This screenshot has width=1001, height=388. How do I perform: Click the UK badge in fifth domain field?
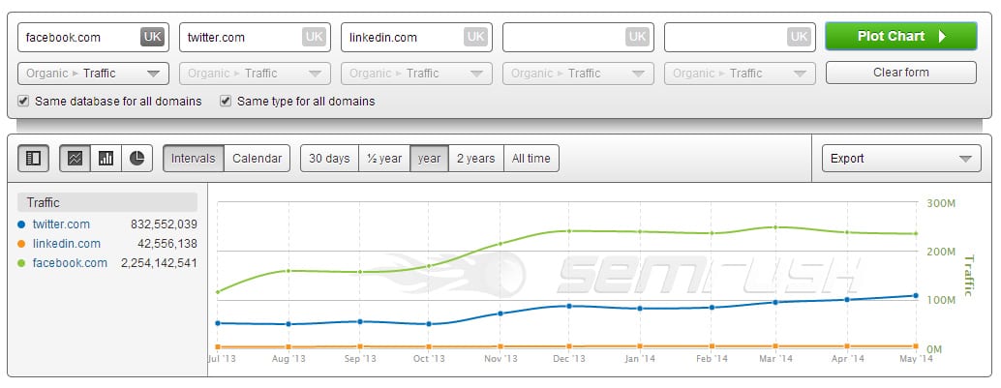799,37
